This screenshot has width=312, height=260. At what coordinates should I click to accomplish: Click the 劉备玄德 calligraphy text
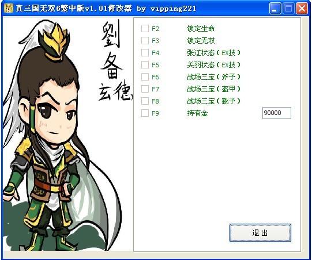pos(114,60)
